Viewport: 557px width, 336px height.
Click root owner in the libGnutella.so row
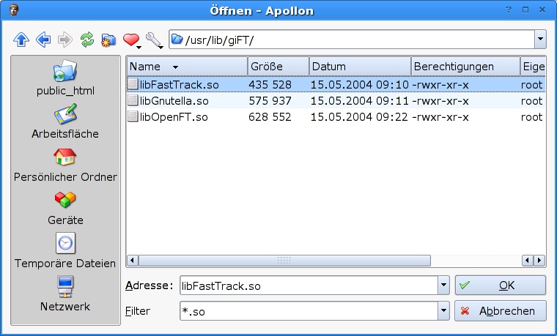[x=531, y=101]
